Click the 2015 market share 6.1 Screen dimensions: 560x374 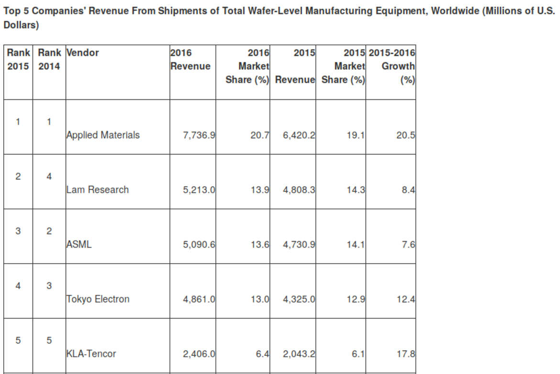358,353
